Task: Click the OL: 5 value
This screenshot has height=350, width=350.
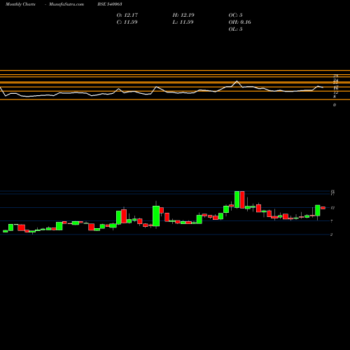Action: pyautogui.click(x=235, y=29)
